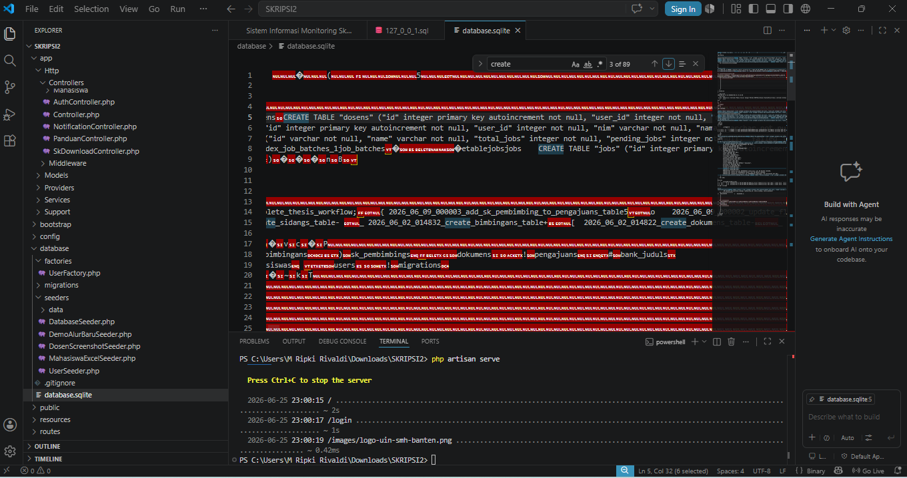Open the Search view in activity bar

point(10,61)
